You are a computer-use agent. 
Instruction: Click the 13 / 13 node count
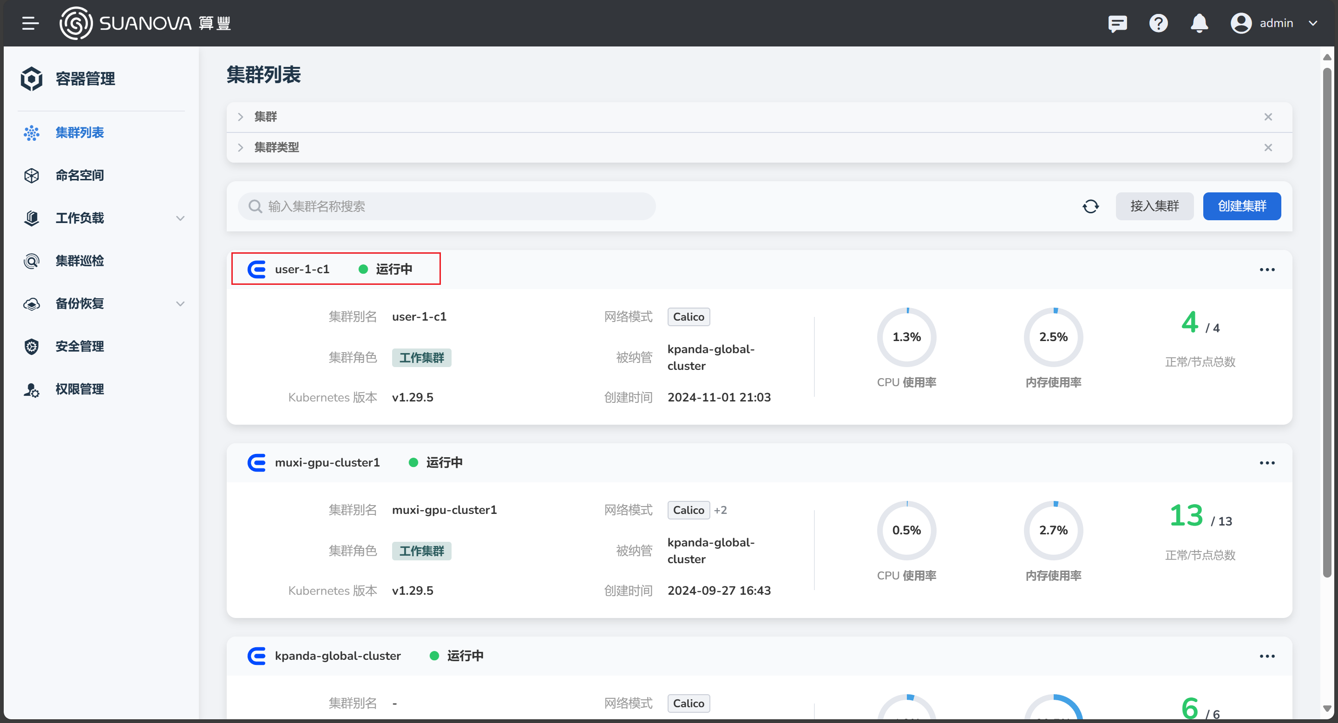pyautogui.click(x=1200, y=516)
